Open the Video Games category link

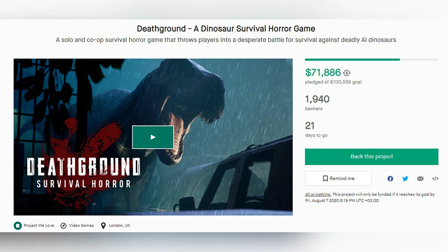pos(81,225)
